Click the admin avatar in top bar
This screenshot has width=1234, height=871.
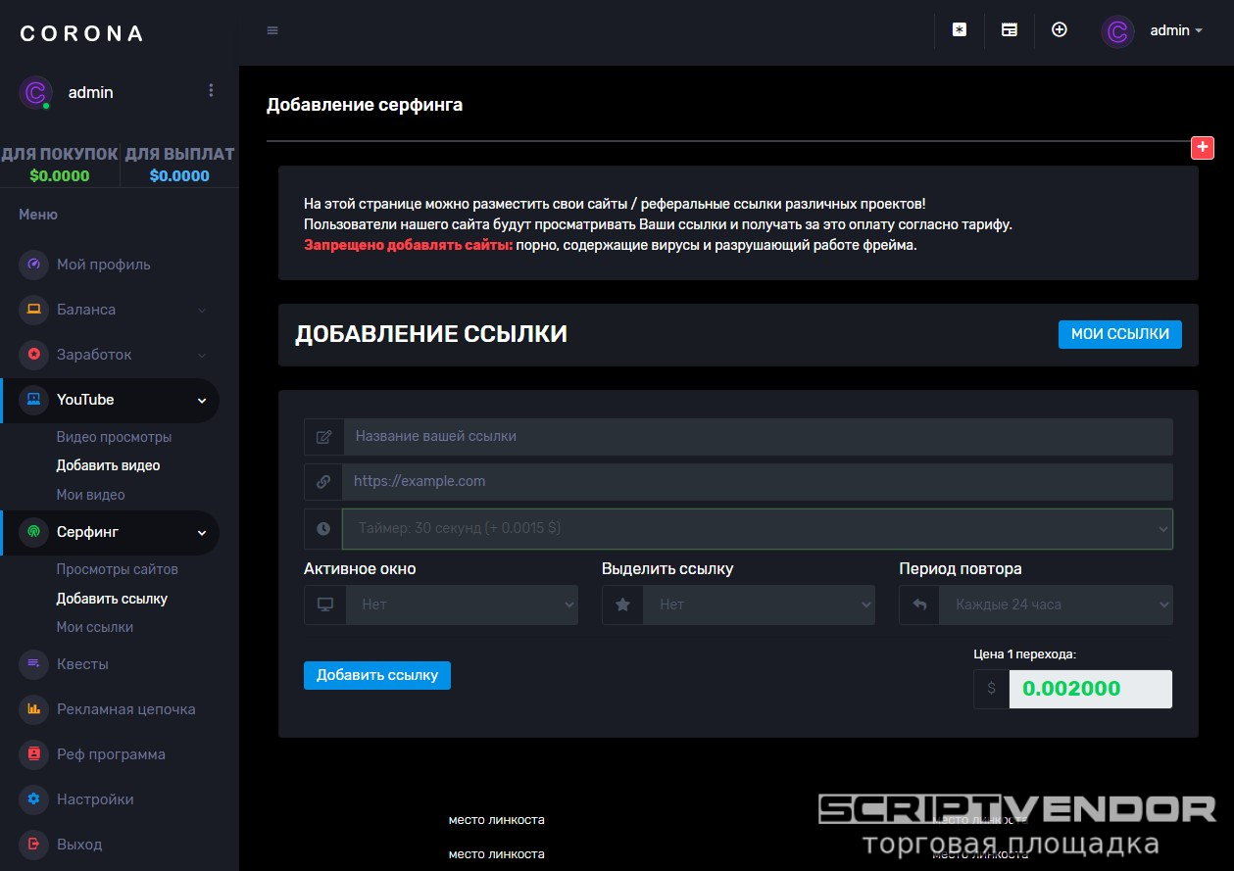(1117, 31)
